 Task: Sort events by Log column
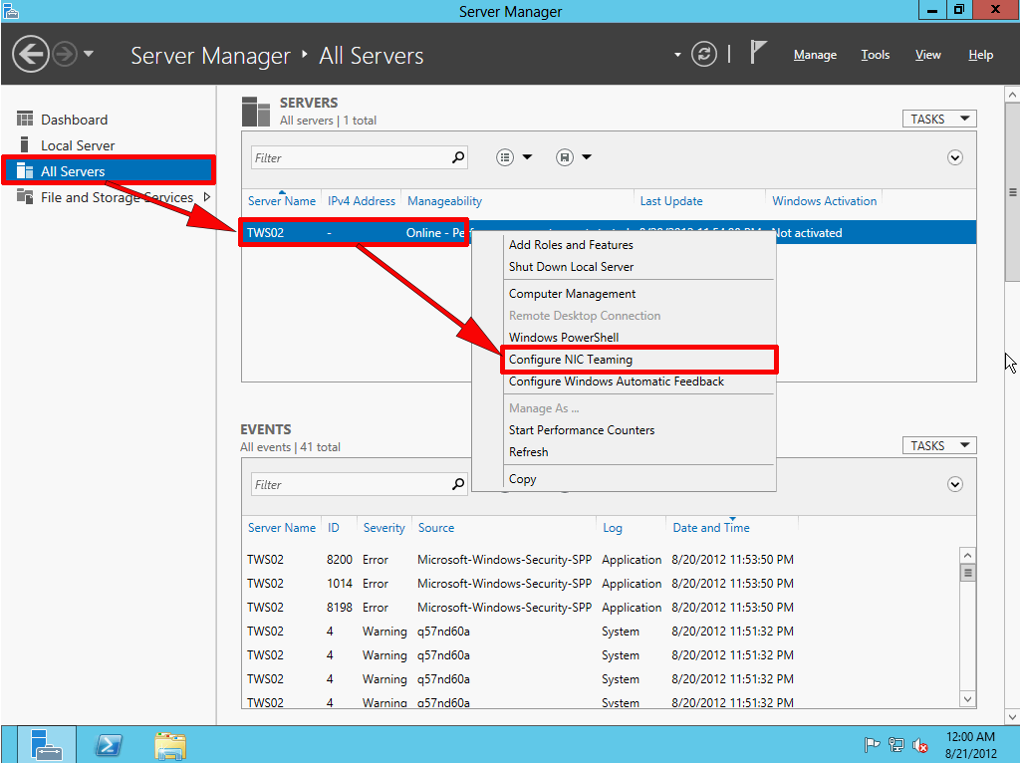point(613,528)
